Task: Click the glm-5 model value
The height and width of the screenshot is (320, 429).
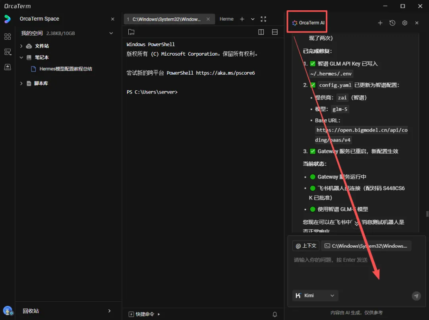Action: pos(340,109)
